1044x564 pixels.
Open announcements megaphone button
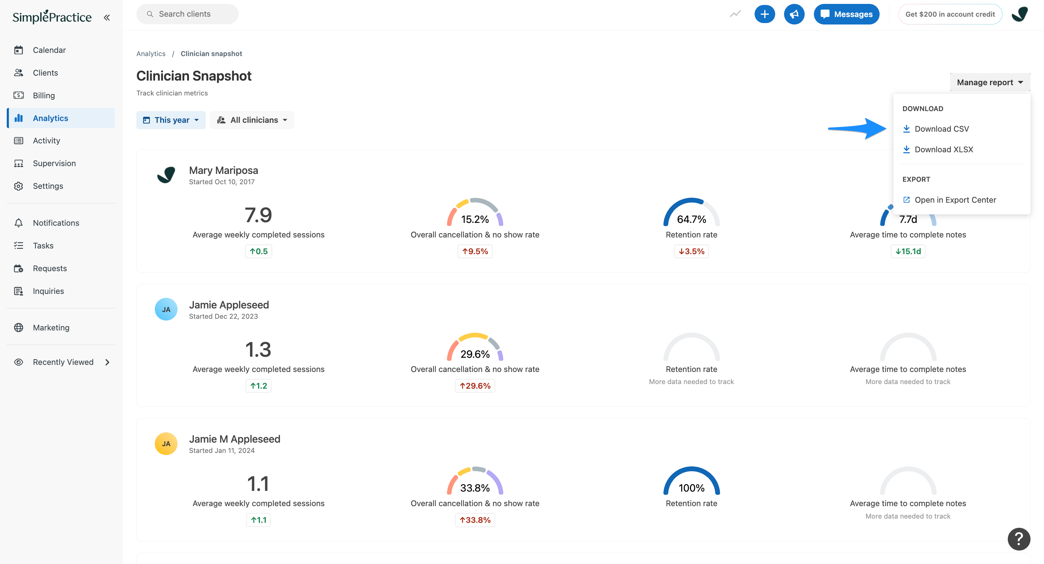tap(794, 14)
